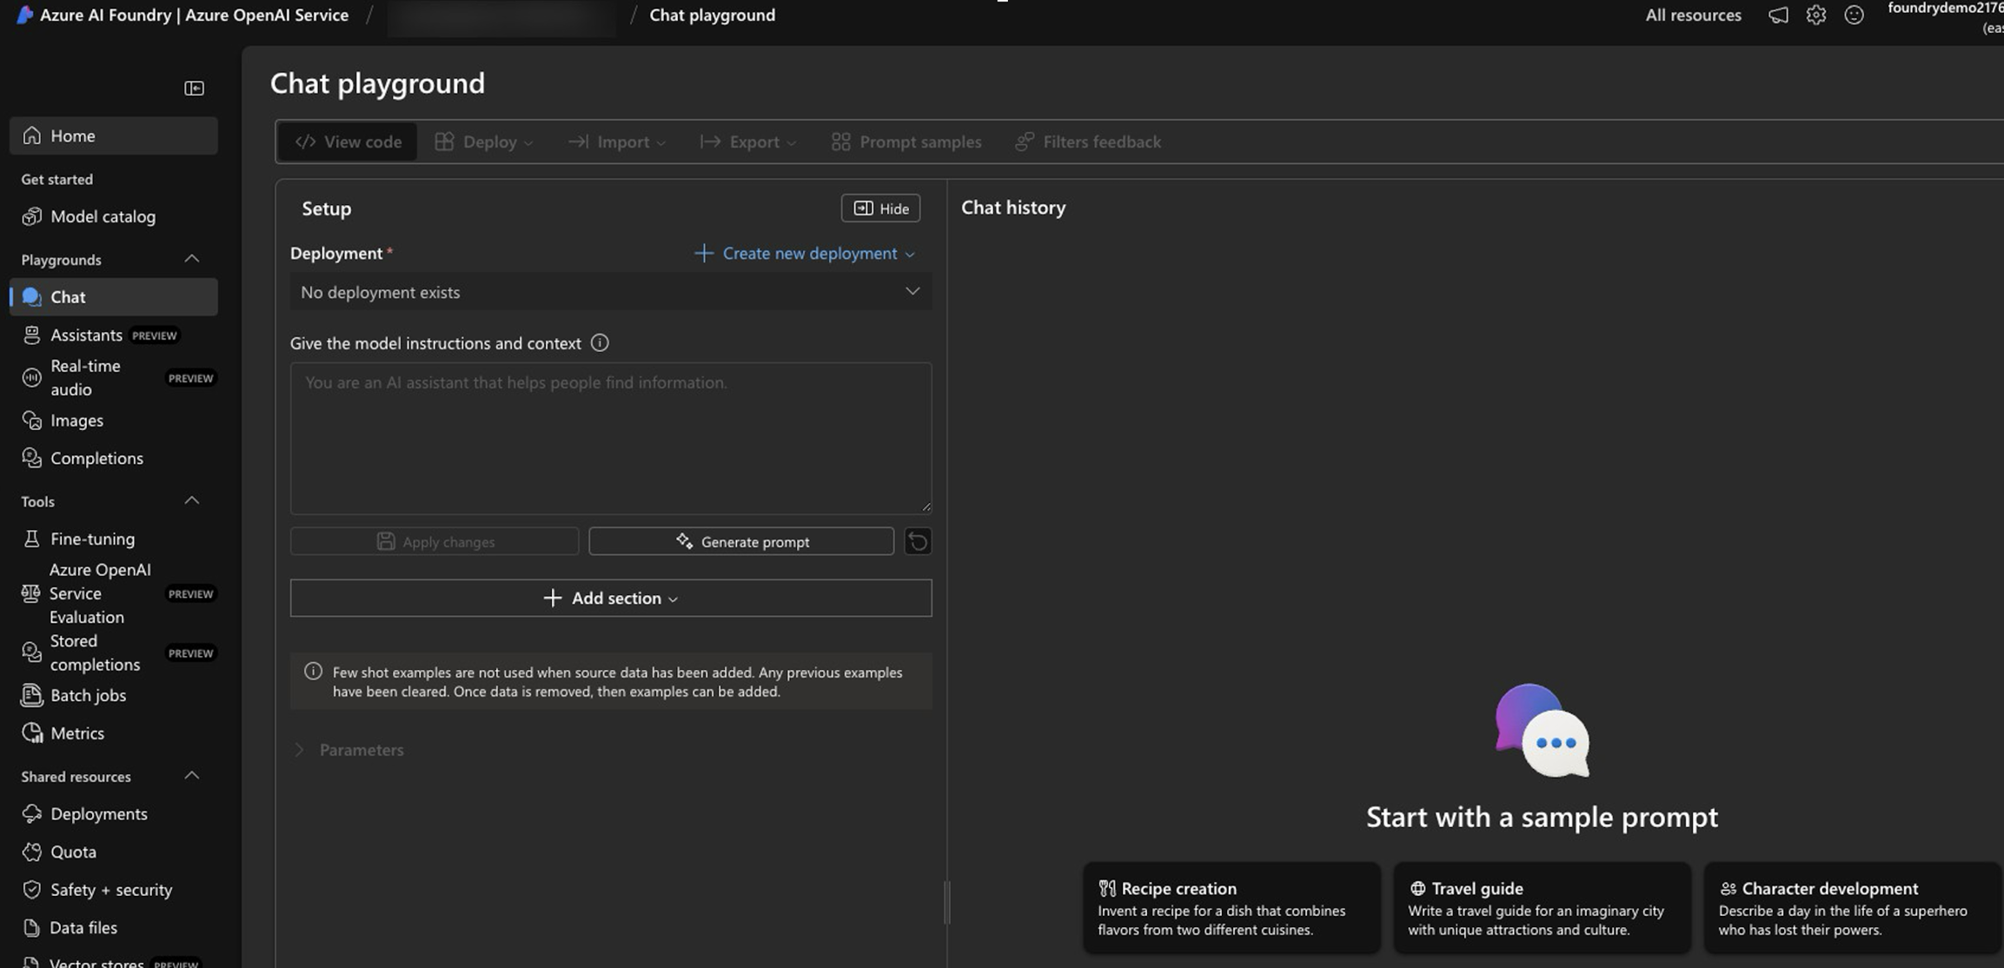This screenshot has height=968, width=2004.
Task: Click the Azure AI Foundry logo icon
Action: pos(24,15)
